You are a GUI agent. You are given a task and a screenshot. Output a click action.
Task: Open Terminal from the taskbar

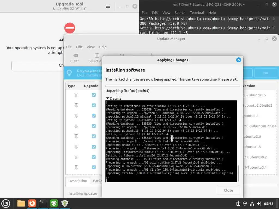pyautogui.click(x=43, y=203)
